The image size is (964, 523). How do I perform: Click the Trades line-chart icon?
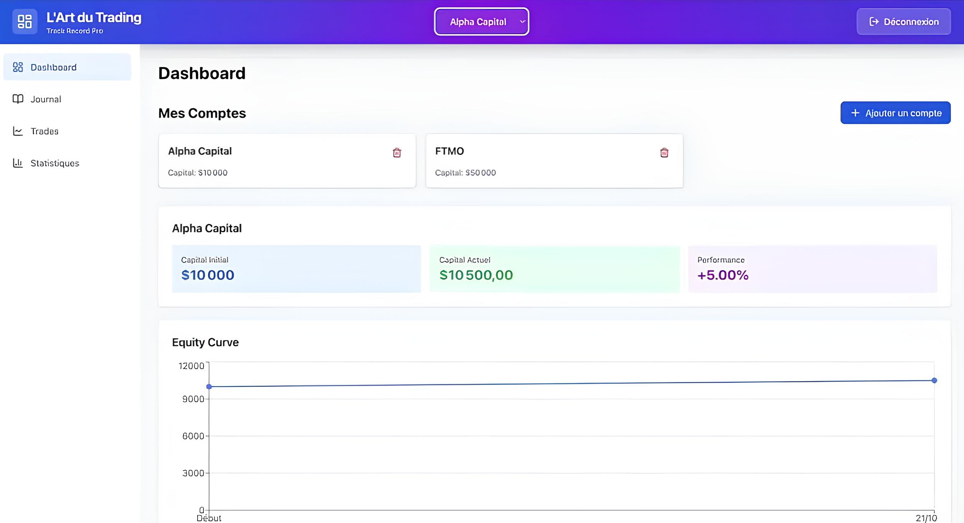18,131
